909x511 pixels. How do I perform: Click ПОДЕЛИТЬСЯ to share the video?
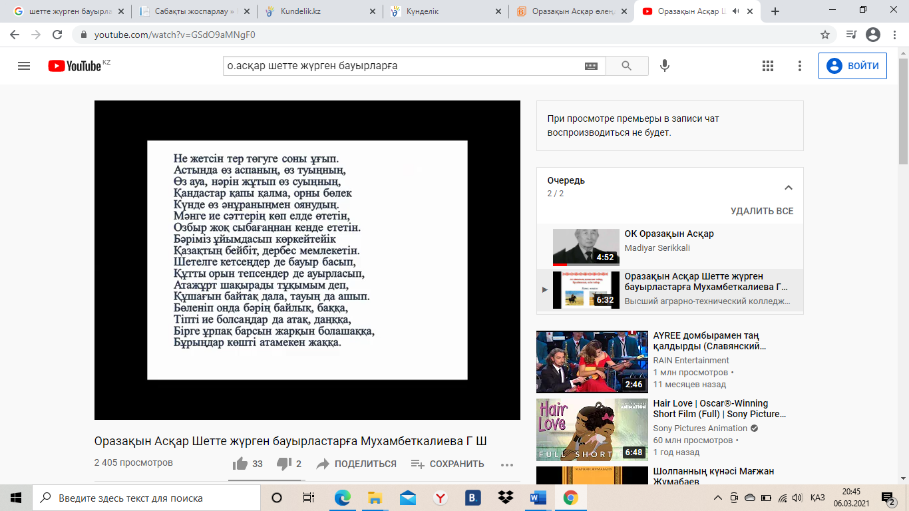pos(356,464)
